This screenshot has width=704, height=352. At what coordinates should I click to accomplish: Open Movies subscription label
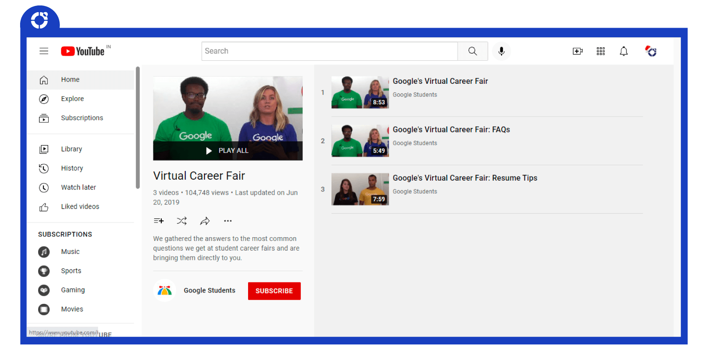(x=72, y=309)
